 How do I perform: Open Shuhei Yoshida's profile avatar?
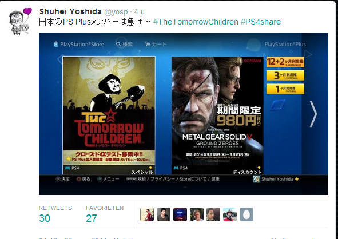coord(20,22)
